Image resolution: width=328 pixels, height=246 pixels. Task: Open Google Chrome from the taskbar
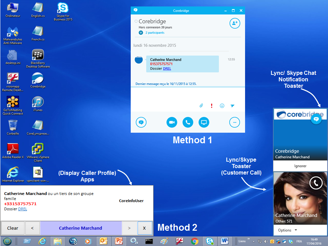pos(195,241)
